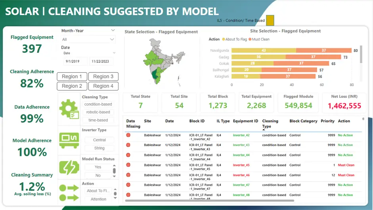Image resolution: width=373 pixels, height=210 pixels.
Task: Click the start date field 9/1/2019
Action: click(73, 62)
